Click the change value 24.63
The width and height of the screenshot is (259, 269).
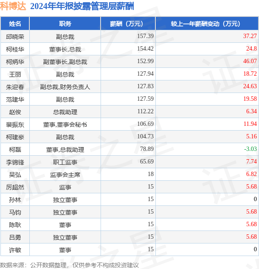pyautogui.click(x=250, y=86)
